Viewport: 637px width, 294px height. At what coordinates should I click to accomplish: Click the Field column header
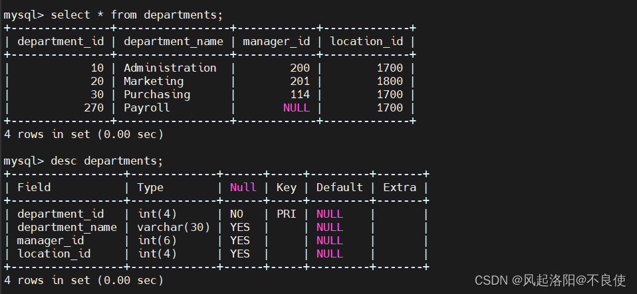(34, 187)
